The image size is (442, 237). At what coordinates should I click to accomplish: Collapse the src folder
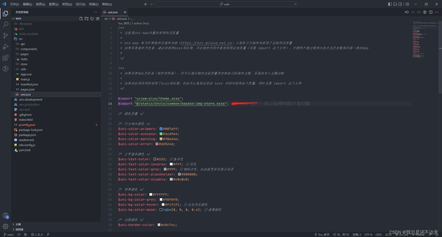tap(20, 39)
